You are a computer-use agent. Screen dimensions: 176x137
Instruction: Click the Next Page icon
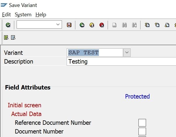(x=167, y=25)
